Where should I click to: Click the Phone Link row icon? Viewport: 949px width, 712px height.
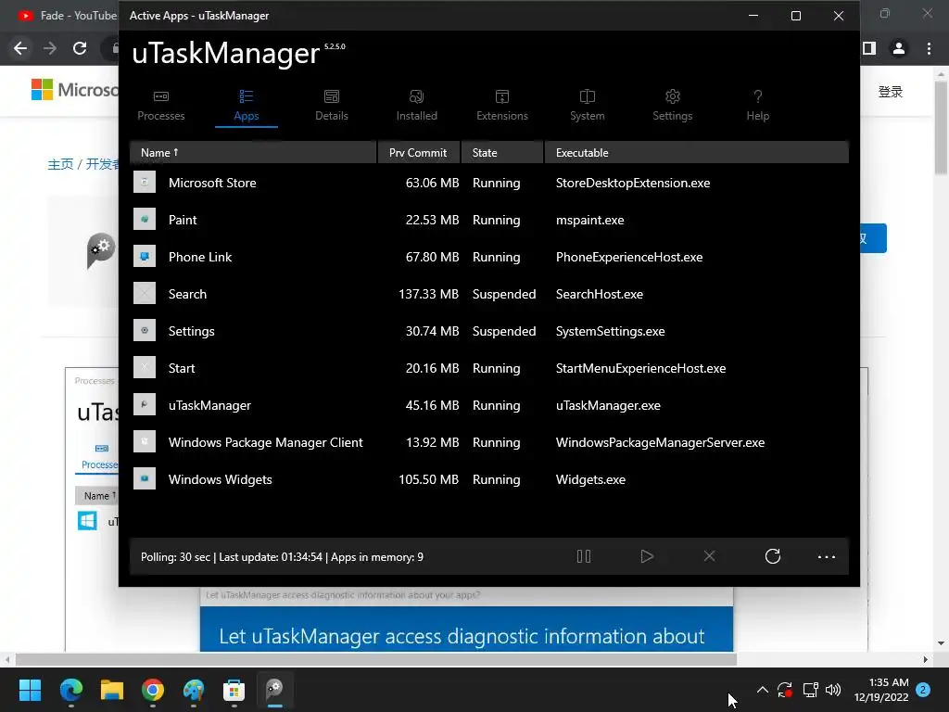(x=145, y=256)
